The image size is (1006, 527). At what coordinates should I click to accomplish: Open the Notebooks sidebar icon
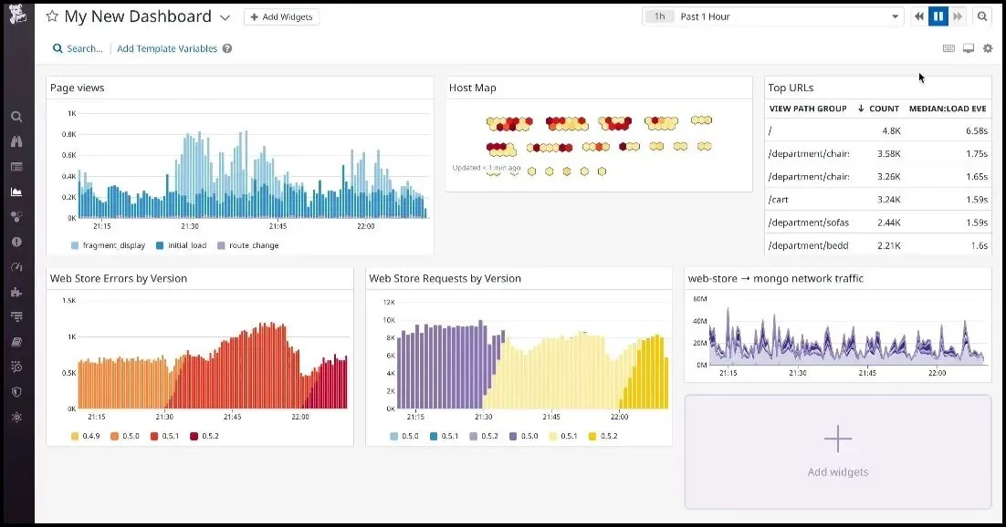point(16,342)
